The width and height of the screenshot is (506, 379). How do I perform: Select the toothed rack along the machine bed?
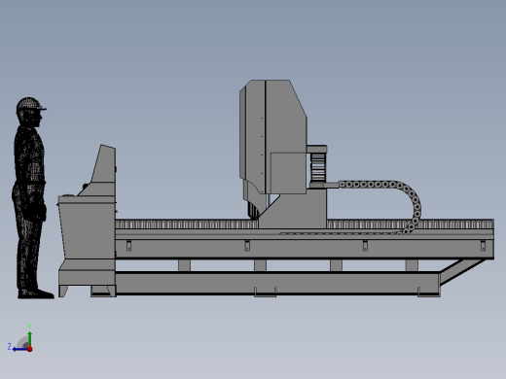point(305,224)
